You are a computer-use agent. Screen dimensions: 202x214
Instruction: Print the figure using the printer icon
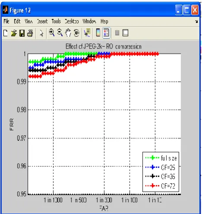tap(30, 33)
